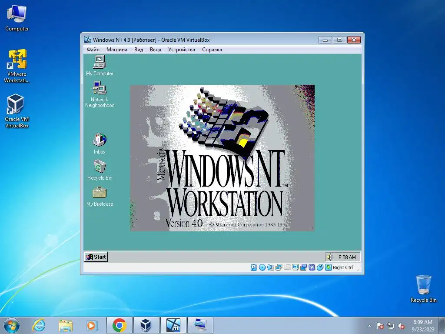Click the audio indicator in VirtualBox status bar

[x=270, y=267]
